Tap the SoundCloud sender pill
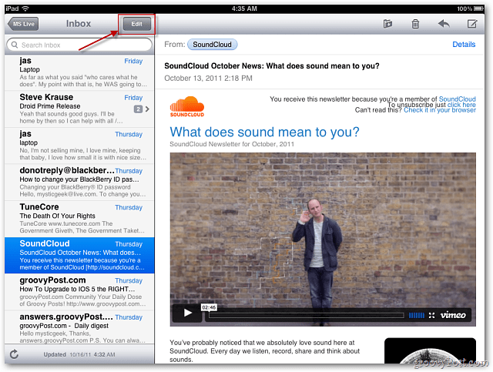The height and width of the screenshot is (372, 493). click(x=213, y=45)
